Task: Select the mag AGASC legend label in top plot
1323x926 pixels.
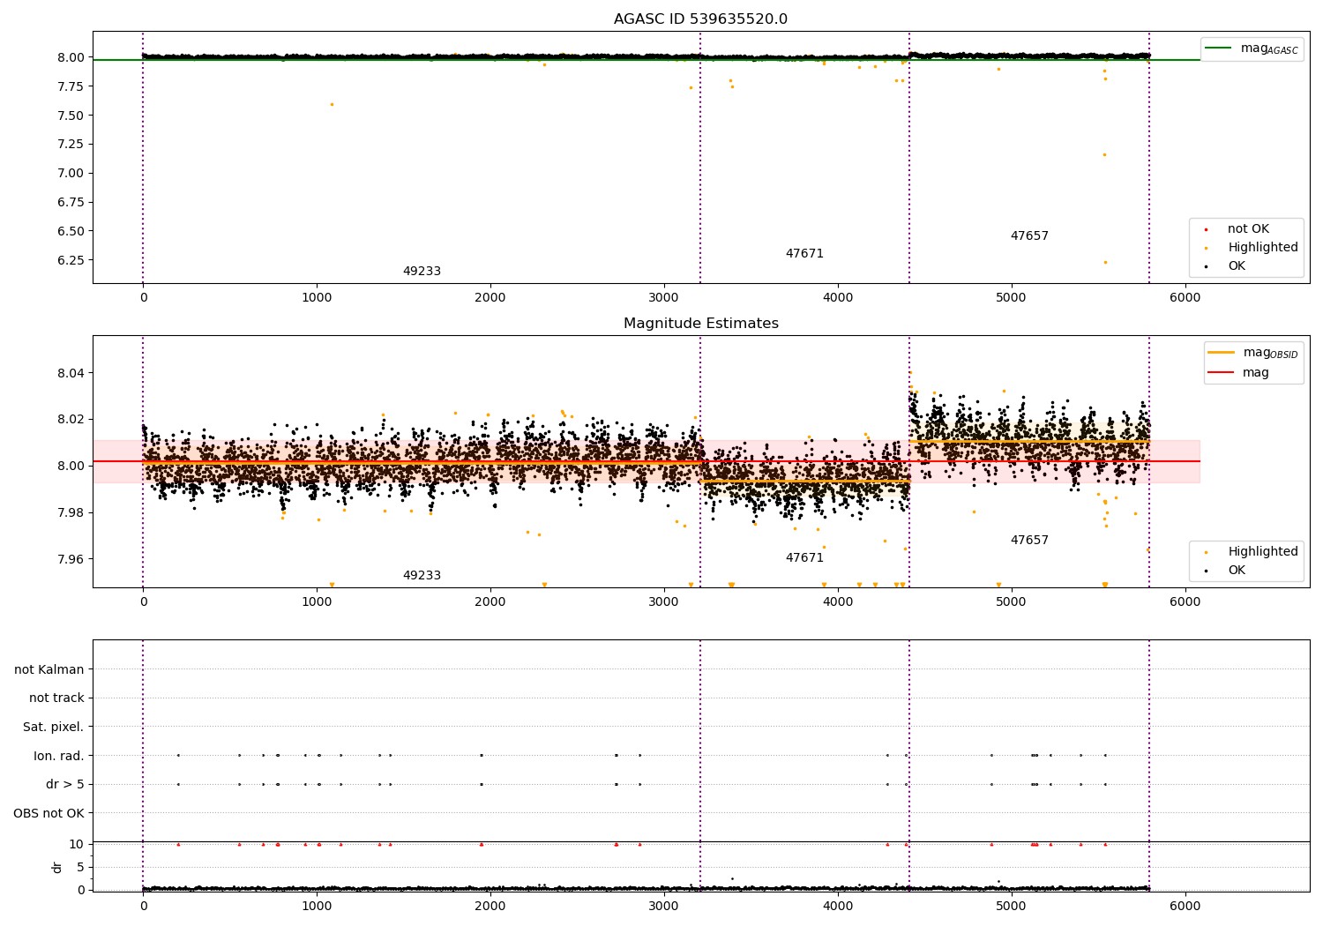Action: (1269, 49)
